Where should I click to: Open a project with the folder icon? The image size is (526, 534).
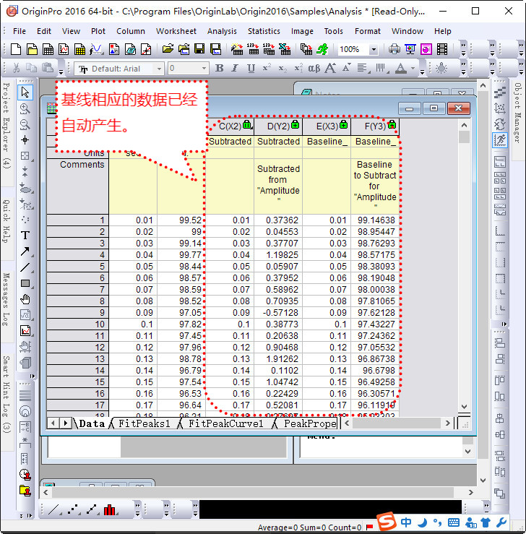[168, 49]
